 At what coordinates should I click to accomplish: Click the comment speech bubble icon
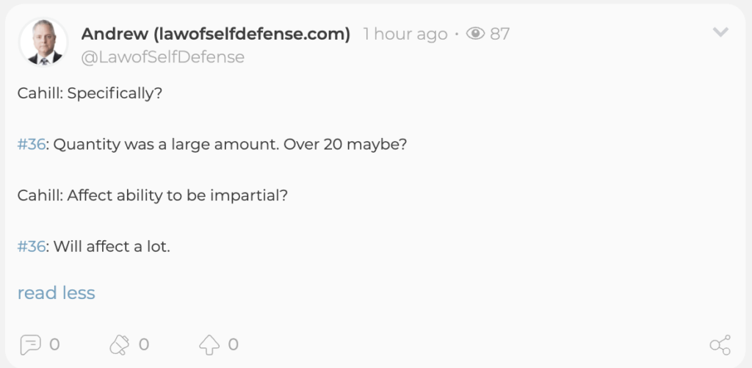point(30,344)
